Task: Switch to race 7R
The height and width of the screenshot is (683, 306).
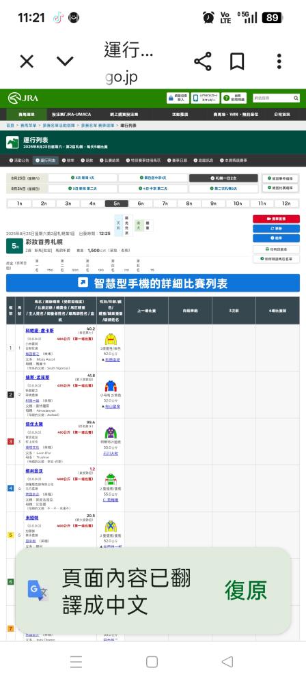Action: pyautogui.click(x=165, y=204)
